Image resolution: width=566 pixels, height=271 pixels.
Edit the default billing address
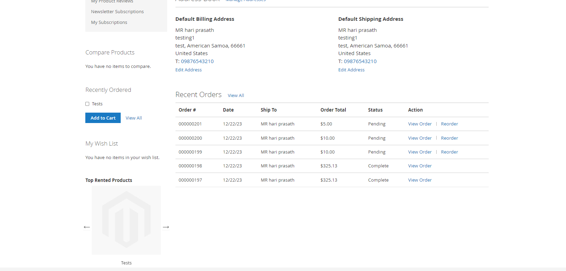pyautogui.click(x=188, y=70)
